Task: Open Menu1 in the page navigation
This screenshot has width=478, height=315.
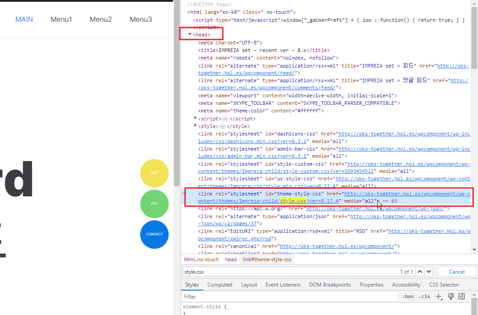Action: click(x=61, y=19)
